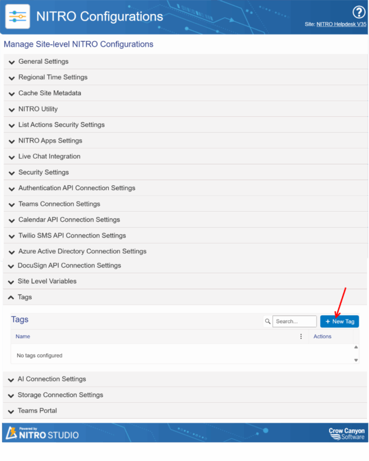369x461 pixels.
Task: Click the search magnifier icon in Tags
Action: point(268,321)
